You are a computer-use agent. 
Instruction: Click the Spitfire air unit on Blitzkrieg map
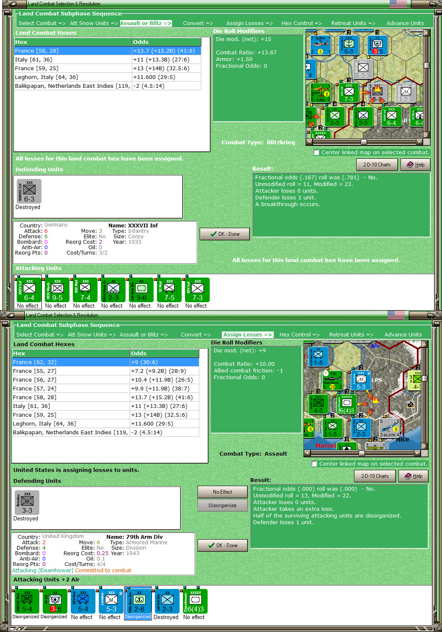click(320, 46)
